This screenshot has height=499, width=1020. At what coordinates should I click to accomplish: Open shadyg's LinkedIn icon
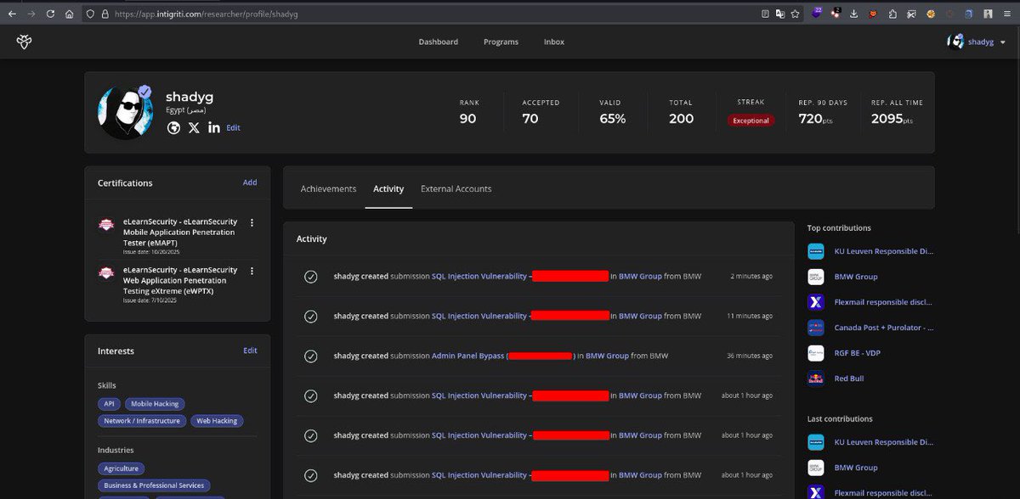point(213,127)
